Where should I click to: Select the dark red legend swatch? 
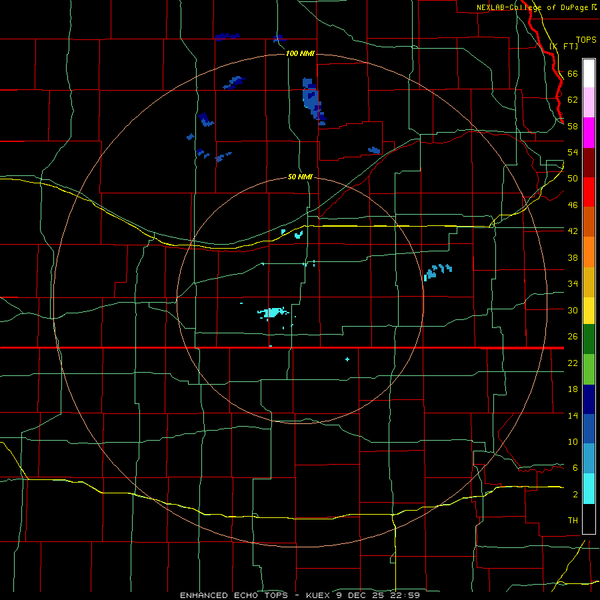(589, 162)
